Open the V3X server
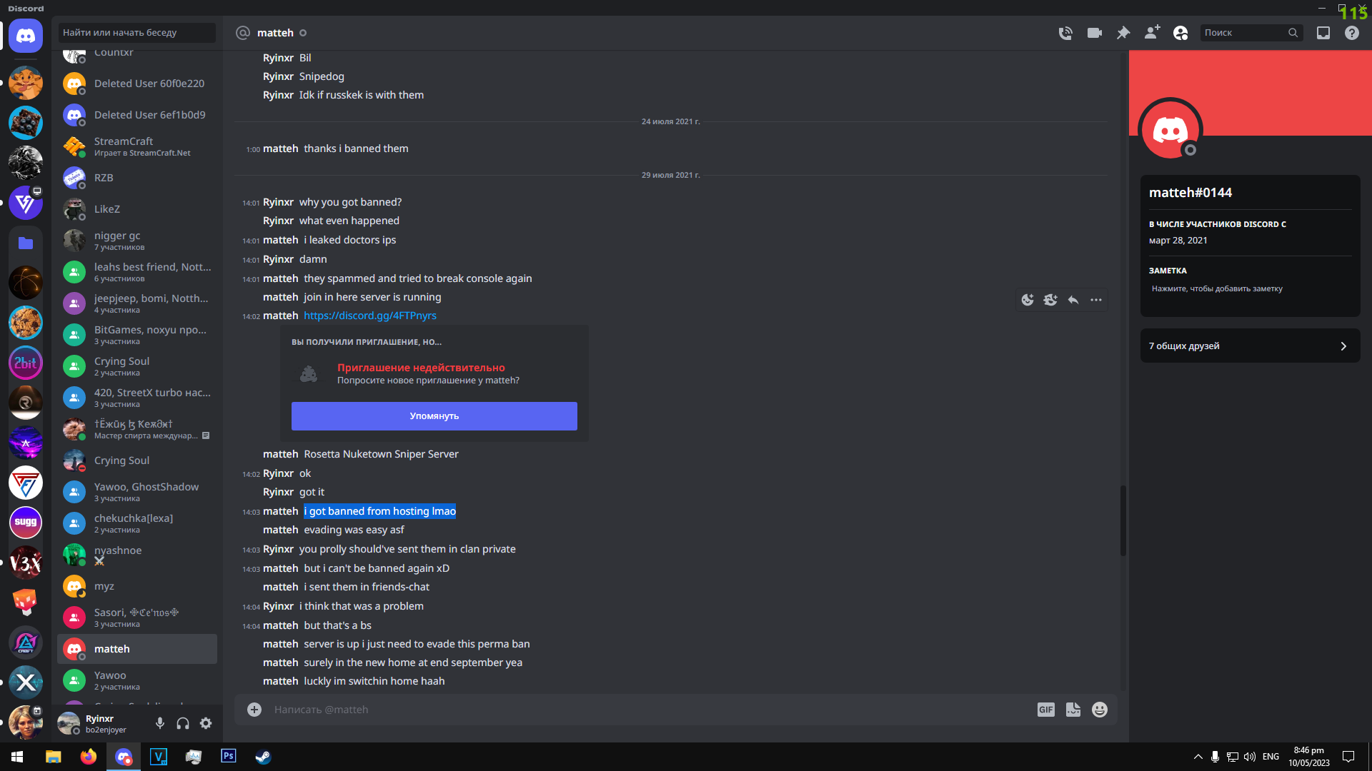 [x=26, y=563]
